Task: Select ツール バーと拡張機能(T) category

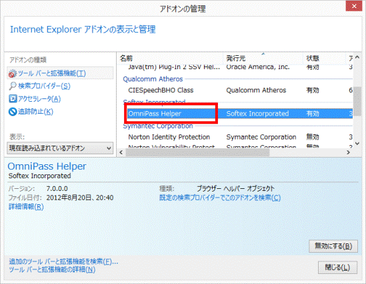Action: point(60,73)
